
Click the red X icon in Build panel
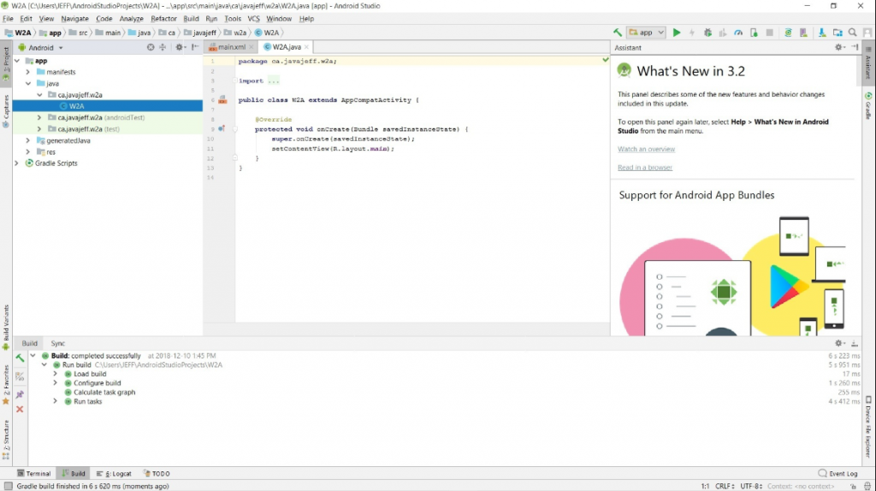point(20,410)
